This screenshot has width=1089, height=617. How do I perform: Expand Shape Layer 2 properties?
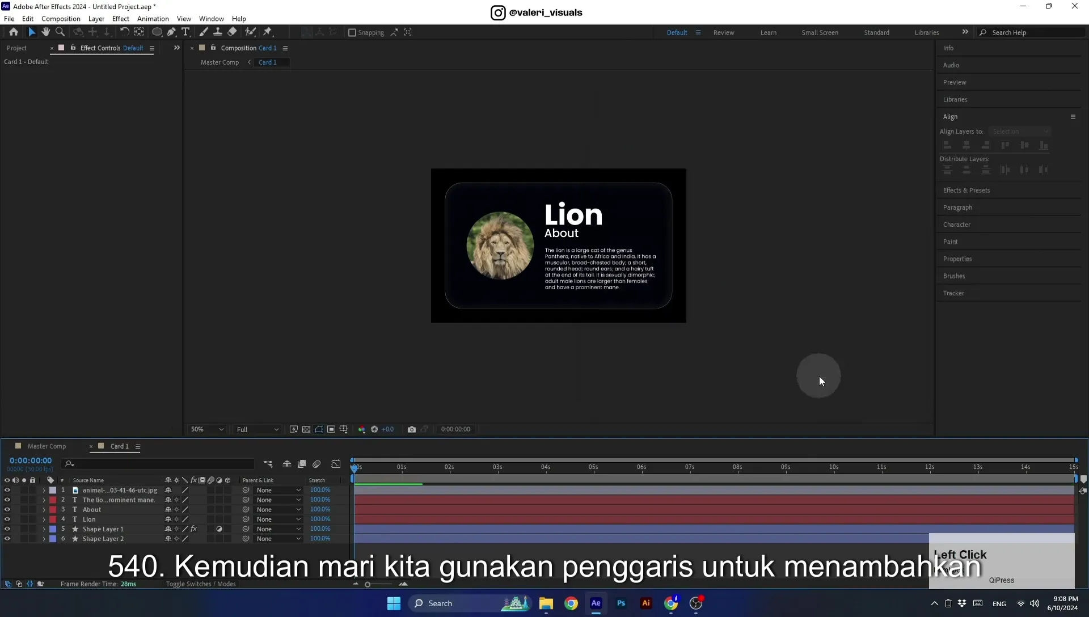coord(44,538)
